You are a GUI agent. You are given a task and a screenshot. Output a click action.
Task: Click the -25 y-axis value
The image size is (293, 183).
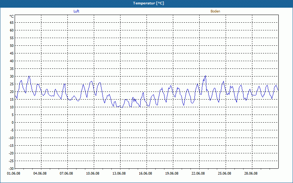11,161
